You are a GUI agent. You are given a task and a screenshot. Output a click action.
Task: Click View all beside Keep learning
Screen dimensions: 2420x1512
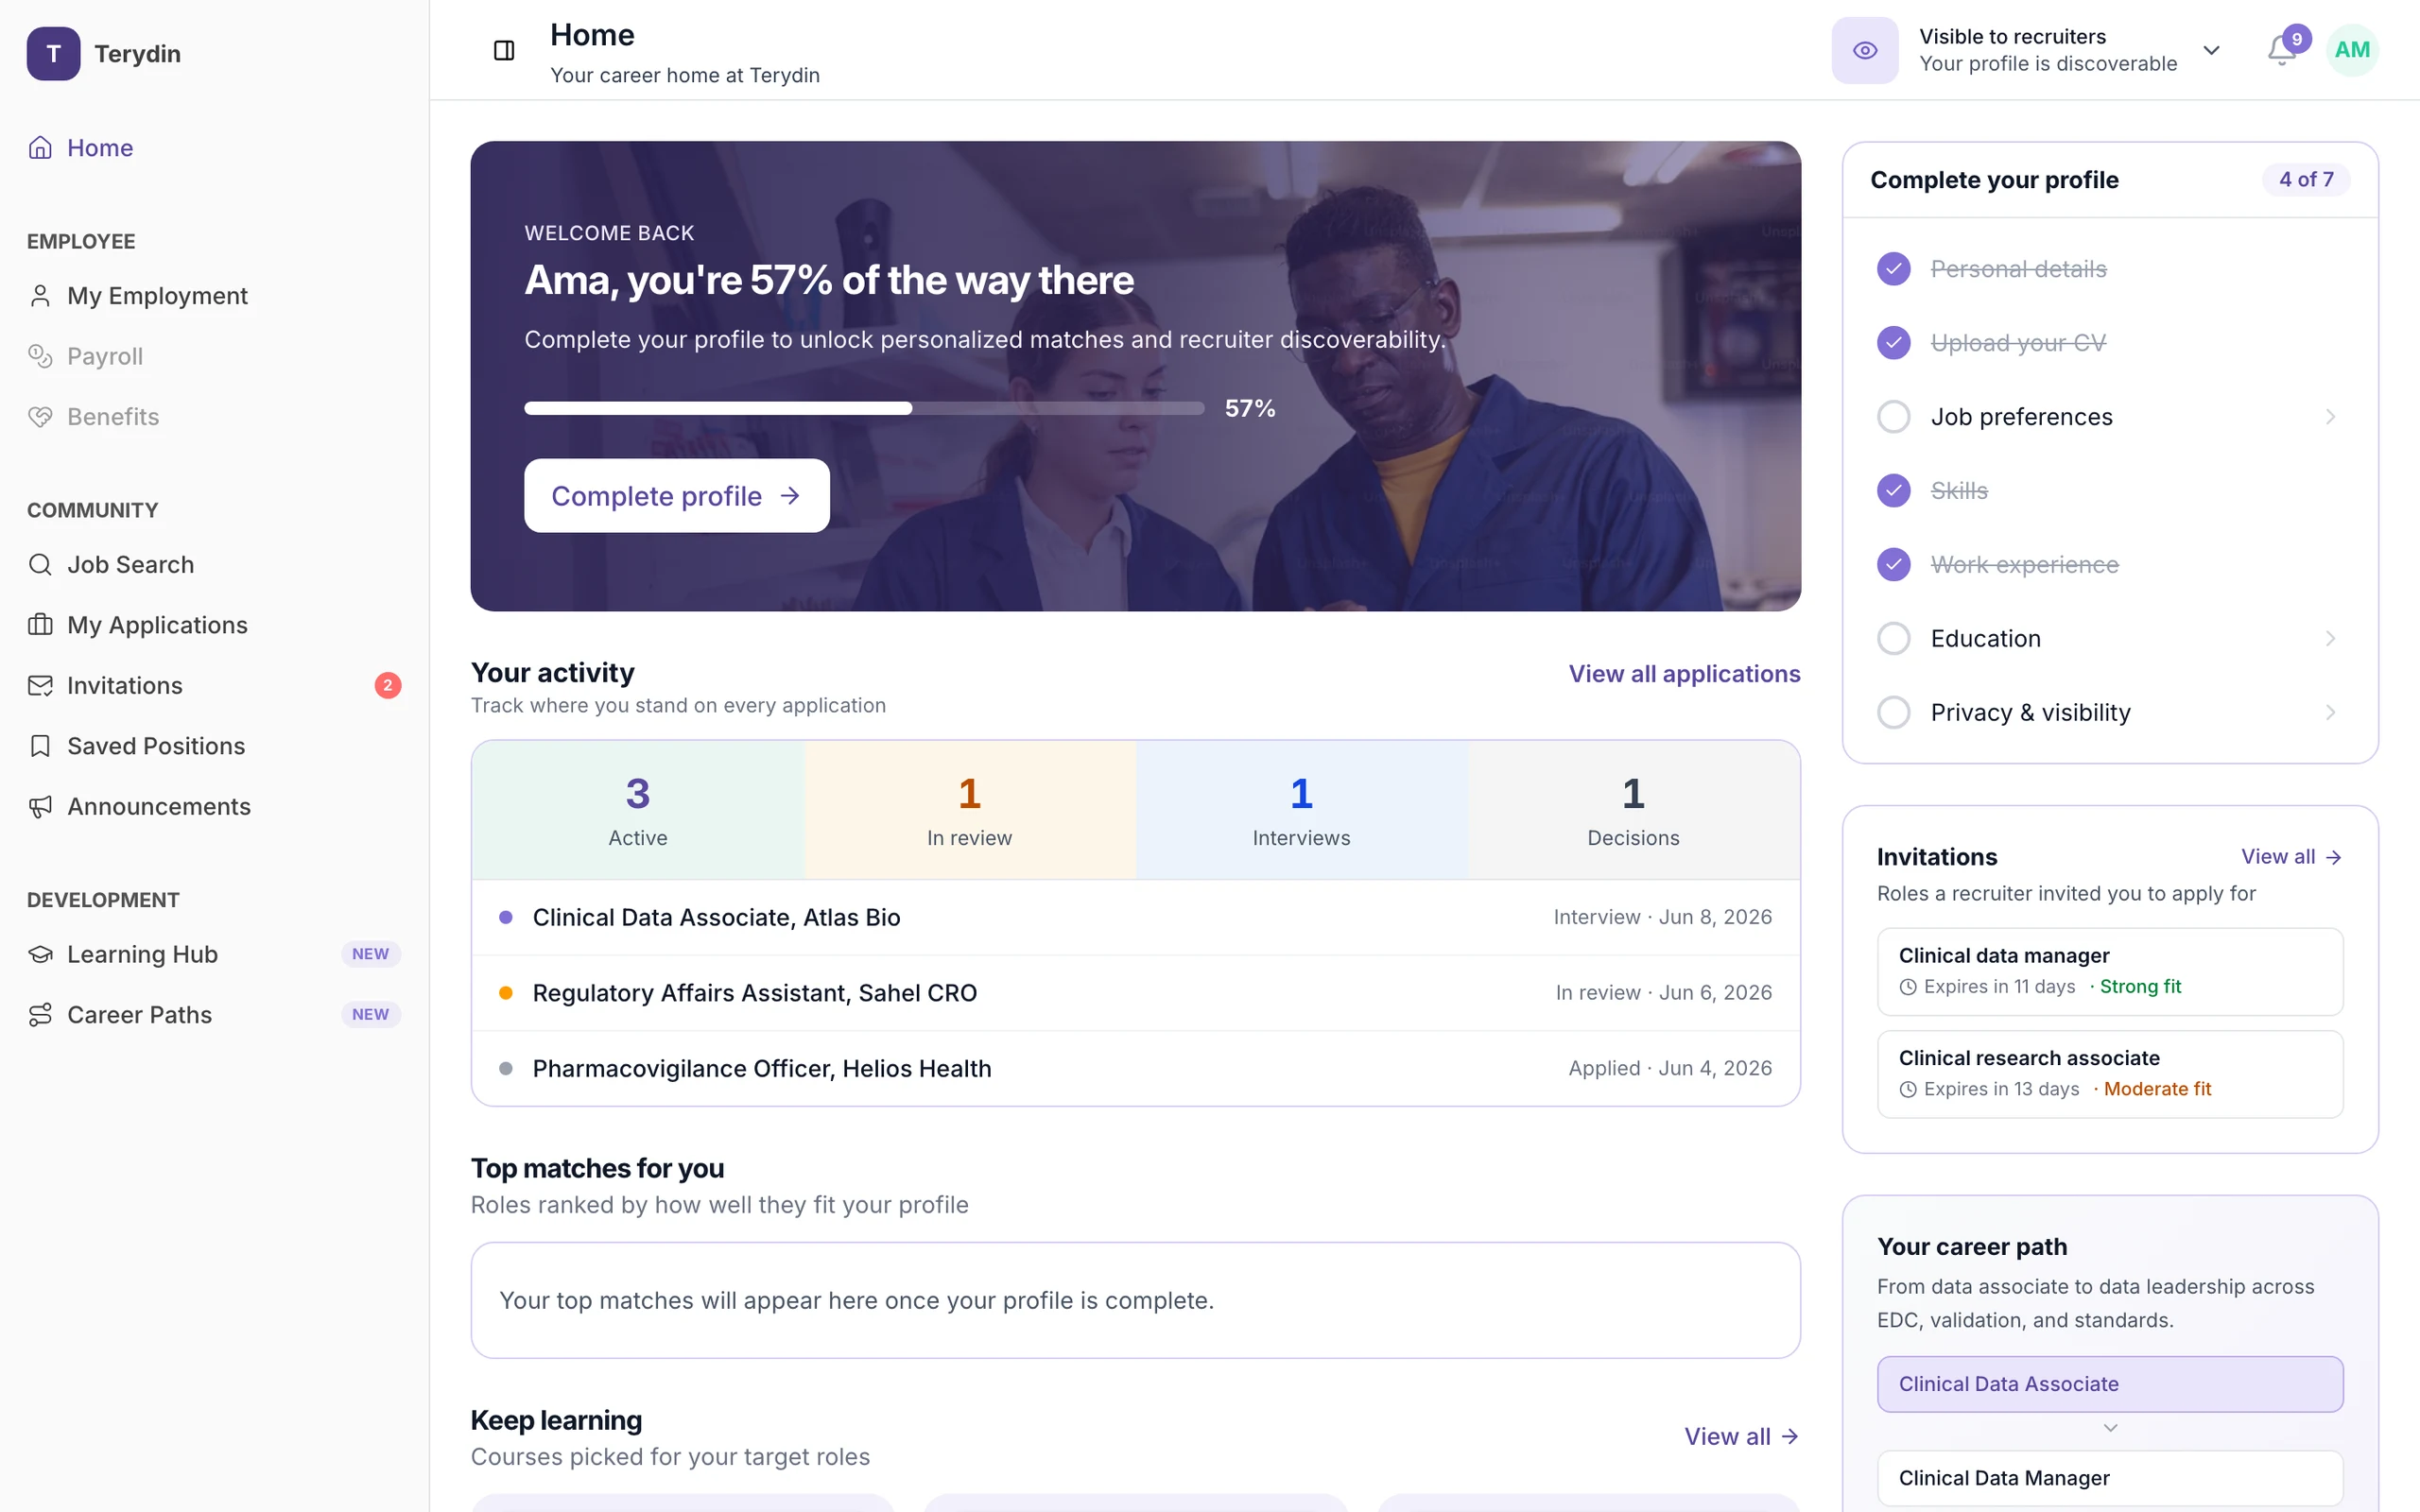pos(1741,1437)
